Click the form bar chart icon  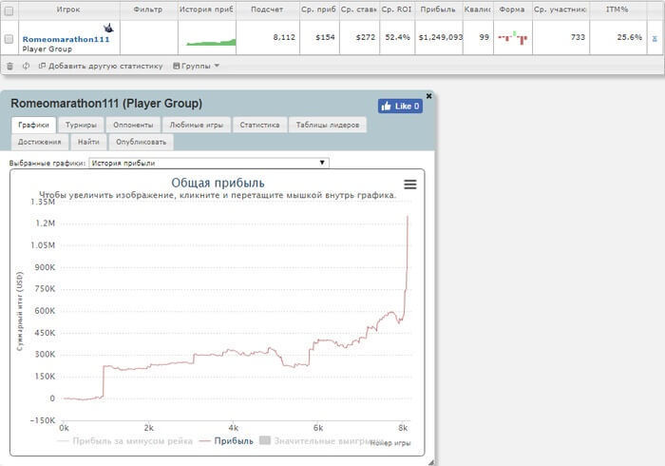point(512,38)
